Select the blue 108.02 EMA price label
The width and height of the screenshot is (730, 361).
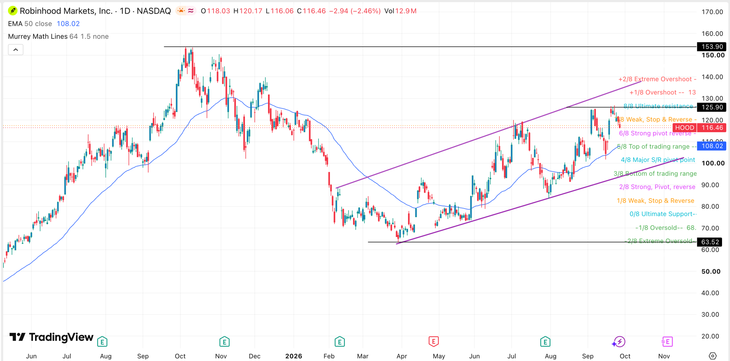711,146
